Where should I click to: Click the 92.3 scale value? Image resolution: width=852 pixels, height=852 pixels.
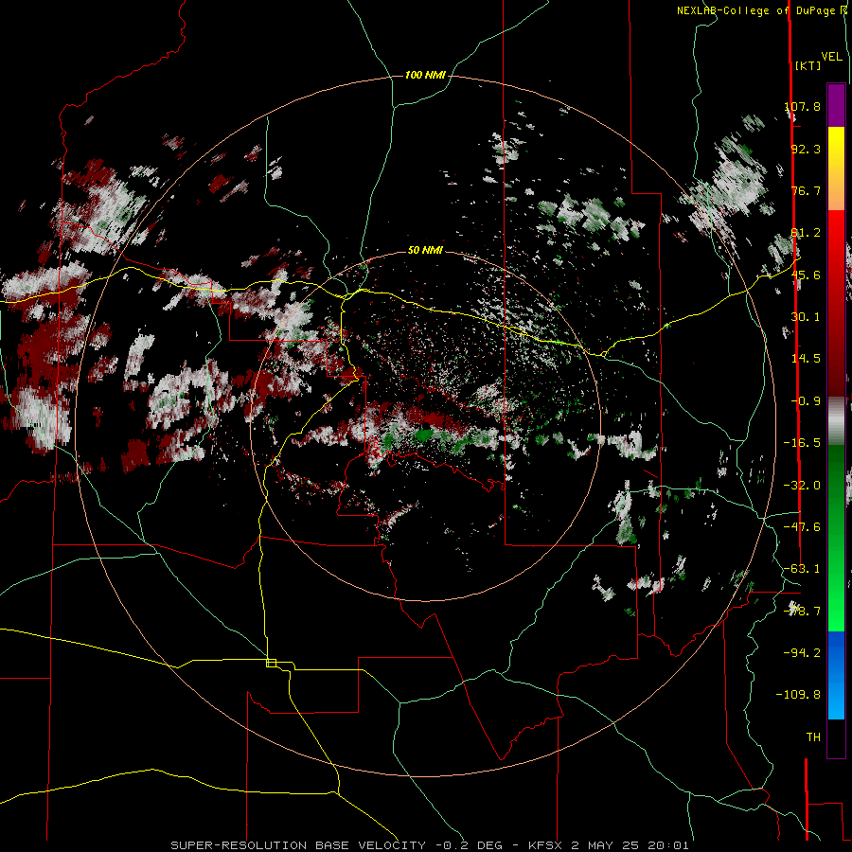(806, 149)
